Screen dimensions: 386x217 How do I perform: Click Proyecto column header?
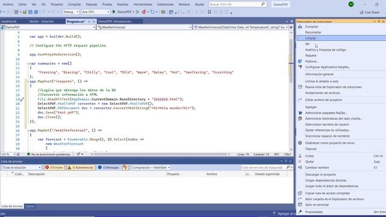point(185,174)
